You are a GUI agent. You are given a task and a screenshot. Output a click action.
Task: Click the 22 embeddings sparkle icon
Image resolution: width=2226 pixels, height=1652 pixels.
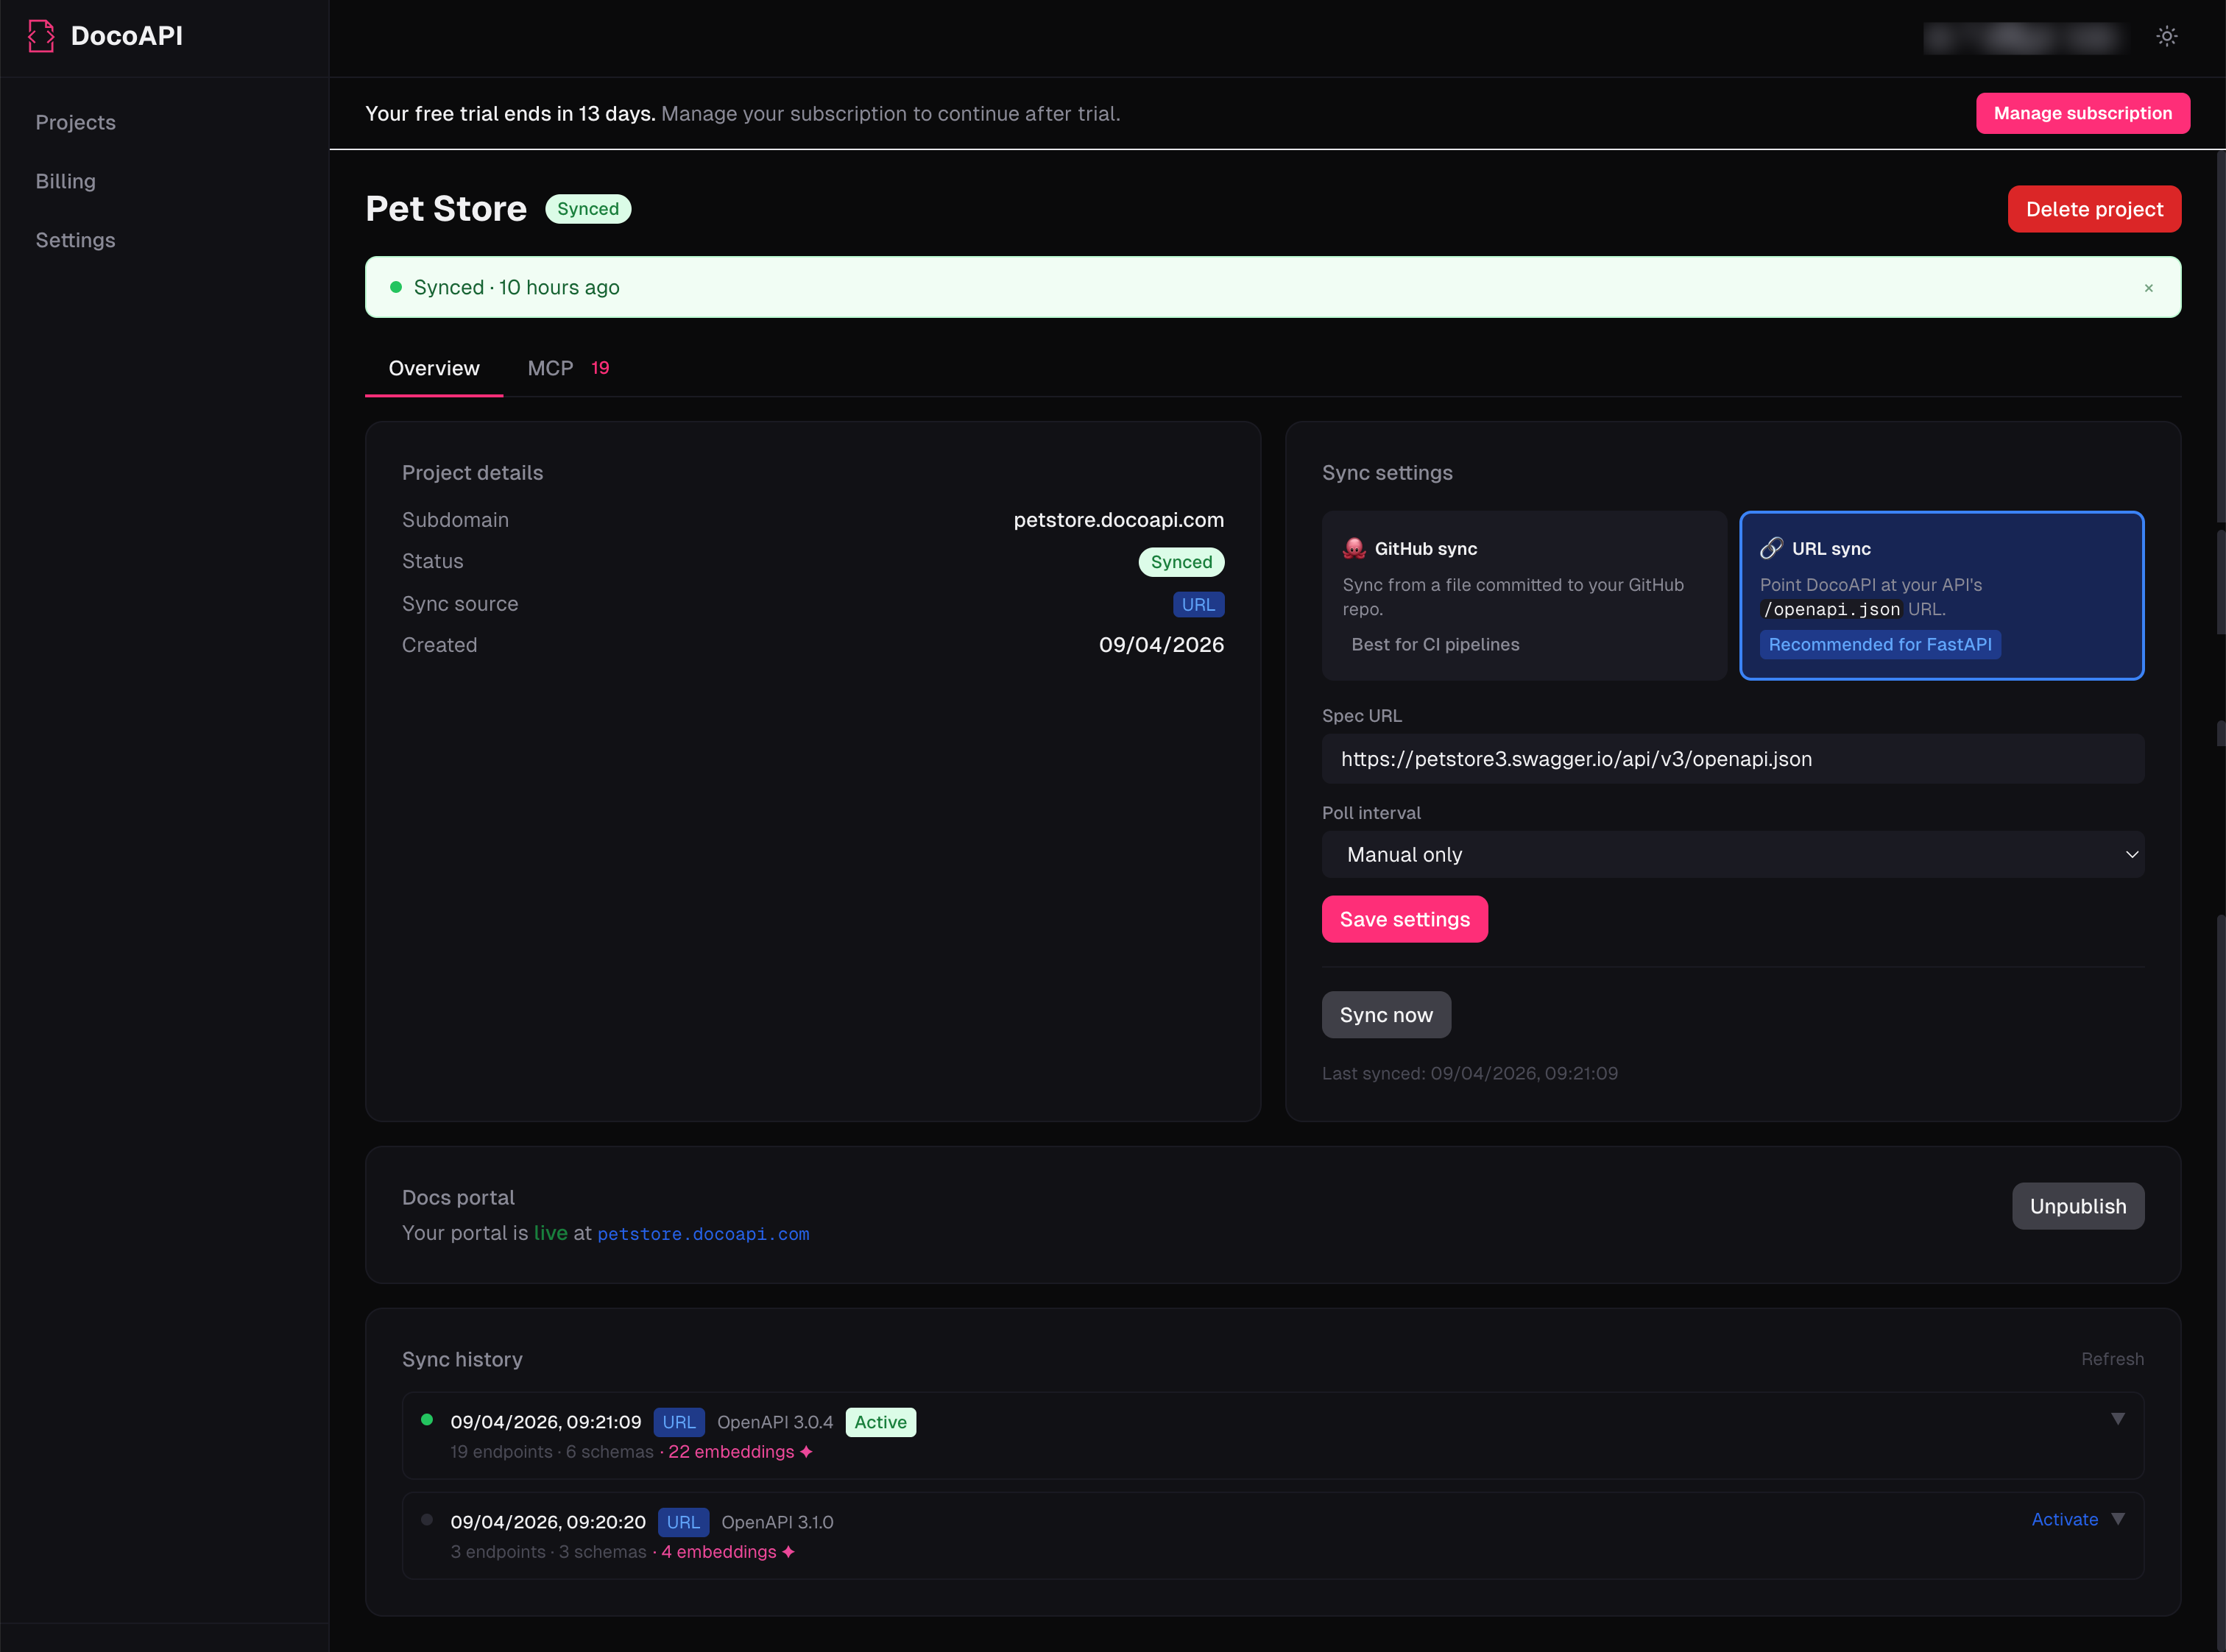pyautogui.click(x=806, y=1452)
